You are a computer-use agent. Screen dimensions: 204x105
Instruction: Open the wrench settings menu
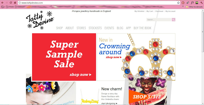point(201,3)
